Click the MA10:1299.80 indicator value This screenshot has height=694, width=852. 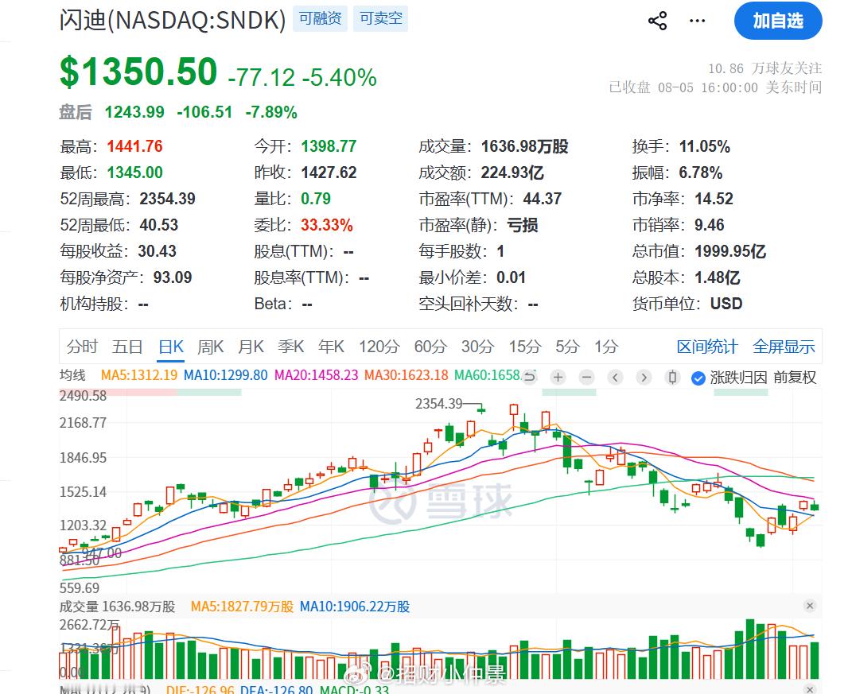[225, 375]
